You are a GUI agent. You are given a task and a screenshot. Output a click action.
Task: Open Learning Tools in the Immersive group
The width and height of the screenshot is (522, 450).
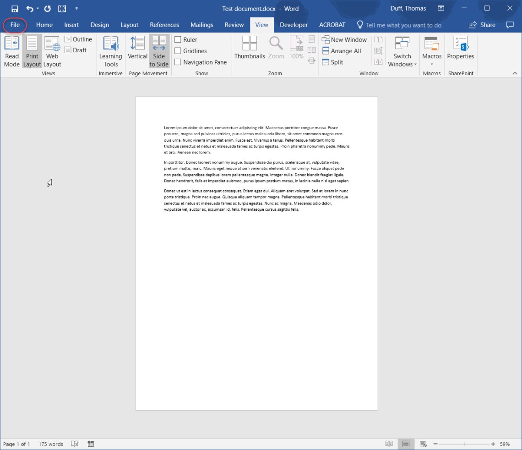coord(110,51)
